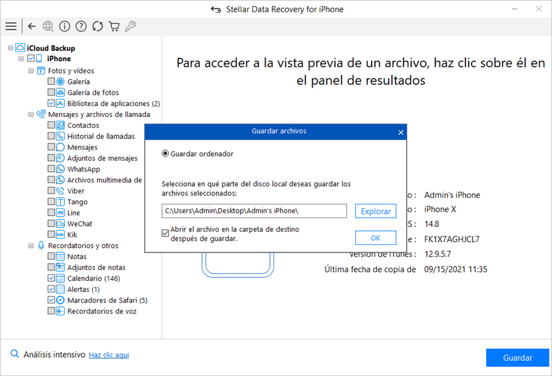Uncheck the Calendario checkbox
Viewport: 552px width, 376px height.
[x=51, y=278]
